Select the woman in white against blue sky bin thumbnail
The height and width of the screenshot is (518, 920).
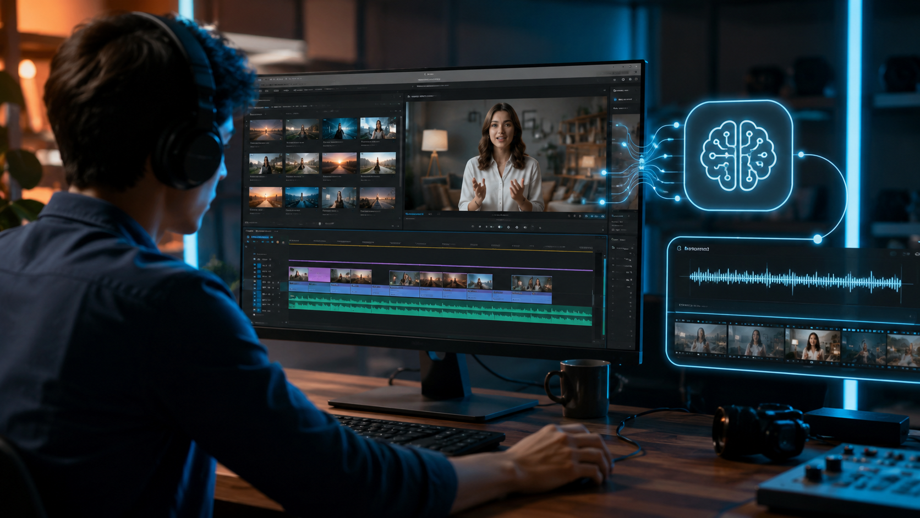coord(377,128)
